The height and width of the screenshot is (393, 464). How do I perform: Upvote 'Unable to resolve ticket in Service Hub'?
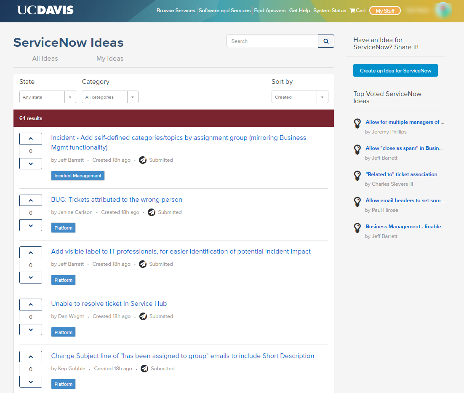(x=30, y=304)
